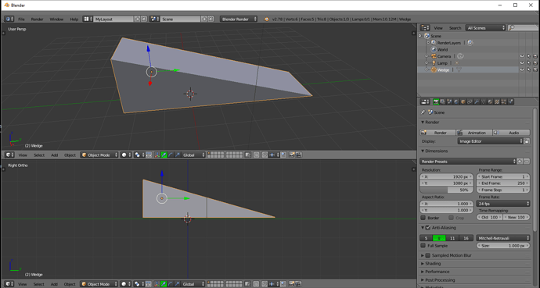The width and height of the screenshot is (540, 288).
Task: Open World properties tab icon
Action: pos(456,102)
